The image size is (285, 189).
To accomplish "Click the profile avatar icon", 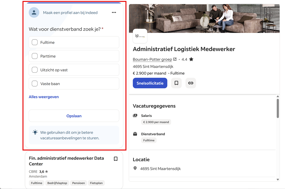I will (x=34, y=12).
